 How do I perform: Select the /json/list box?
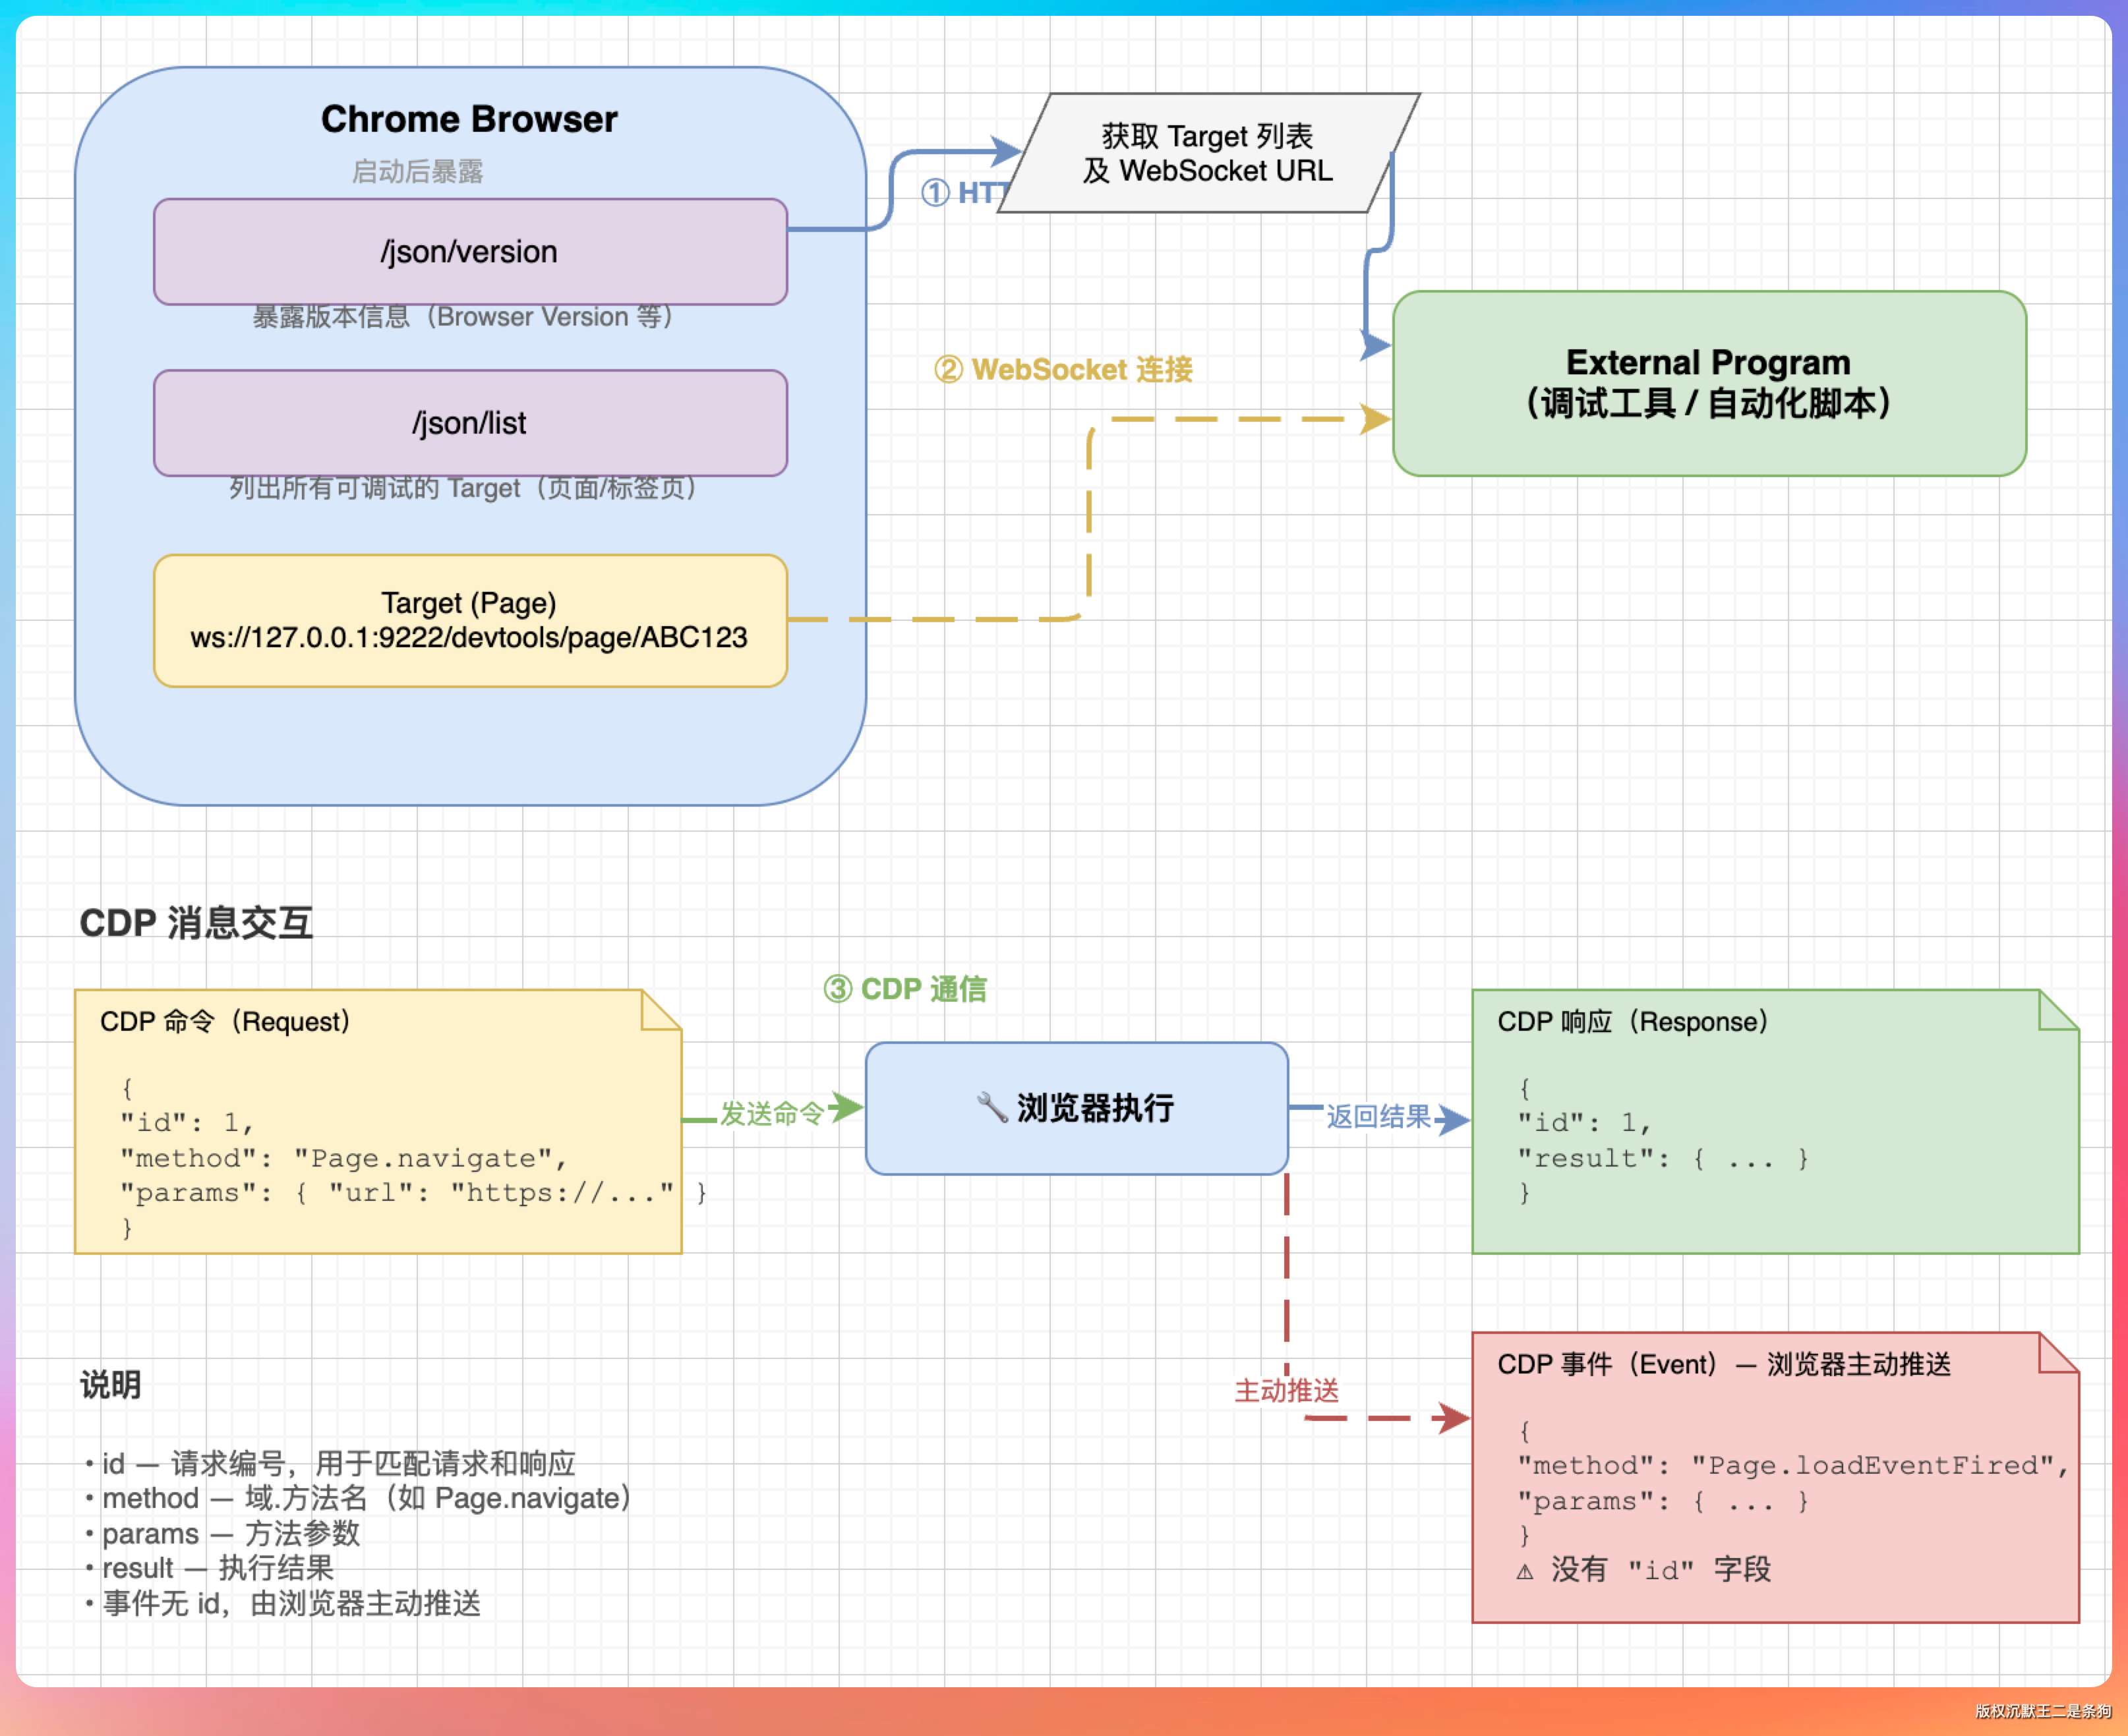pyautogui.click(x=470, y=423)
